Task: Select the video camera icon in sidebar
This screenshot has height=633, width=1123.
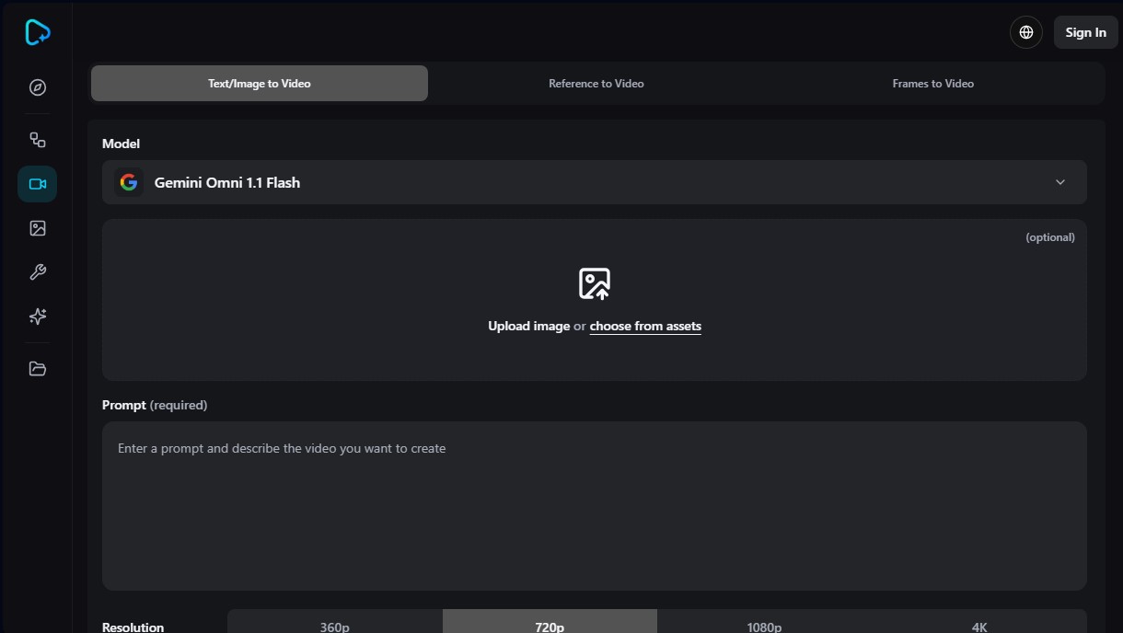Action: coord(37,184)
